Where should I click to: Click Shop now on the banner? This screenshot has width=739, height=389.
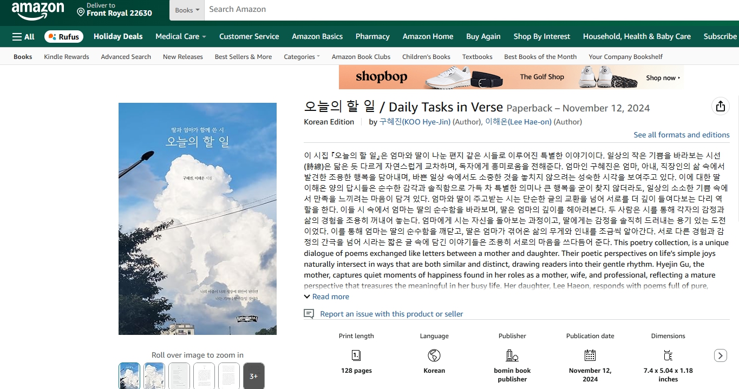663,78
